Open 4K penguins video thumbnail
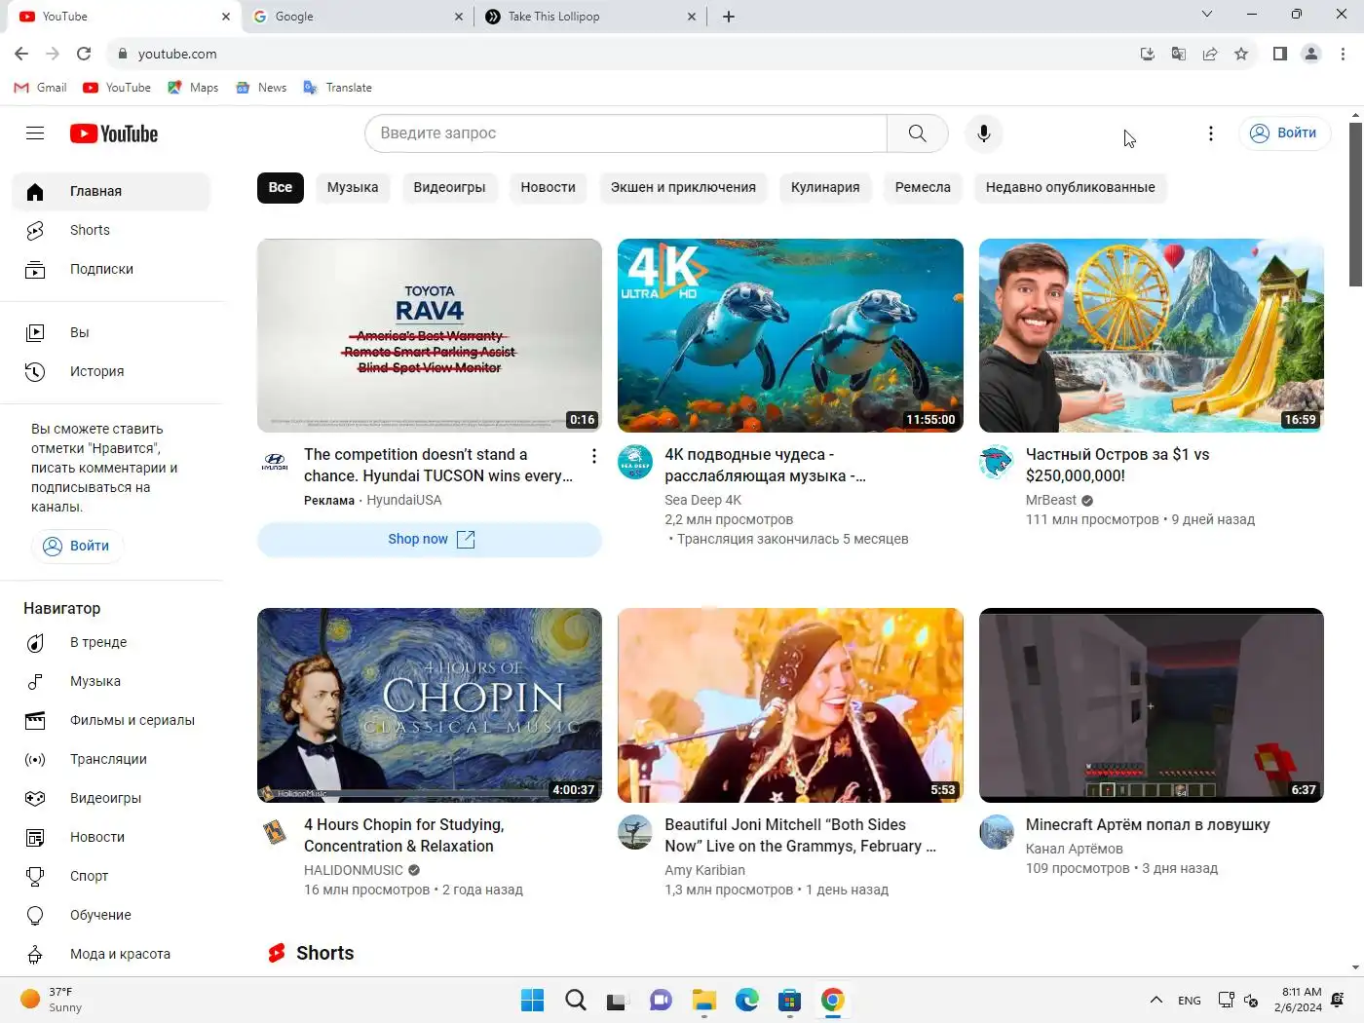The width and height of the screenshot is (1364, 1023). 790,335
